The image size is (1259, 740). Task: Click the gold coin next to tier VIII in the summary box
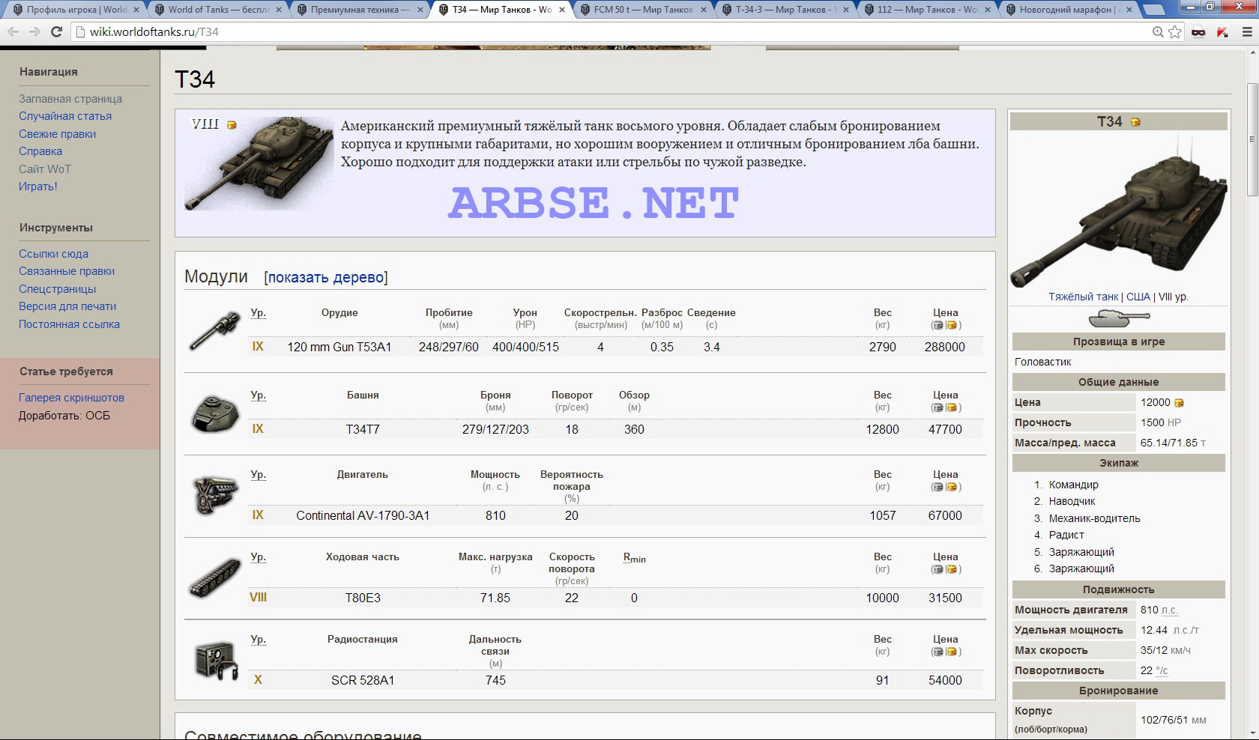(232, 125)
